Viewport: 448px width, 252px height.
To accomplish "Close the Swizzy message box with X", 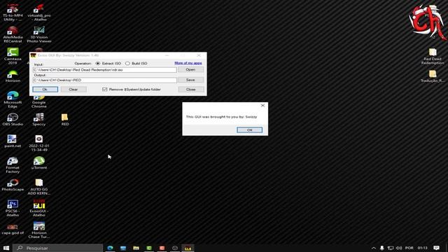I will (262, 106).
